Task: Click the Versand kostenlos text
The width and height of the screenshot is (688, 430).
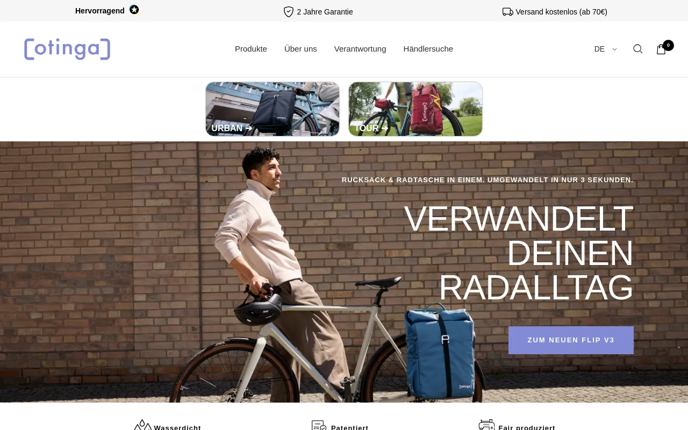Action: (562, 12)
